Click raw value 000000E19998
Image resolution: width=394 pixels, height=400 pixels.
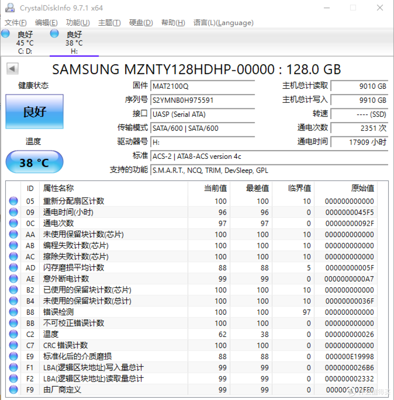[349, 357]
